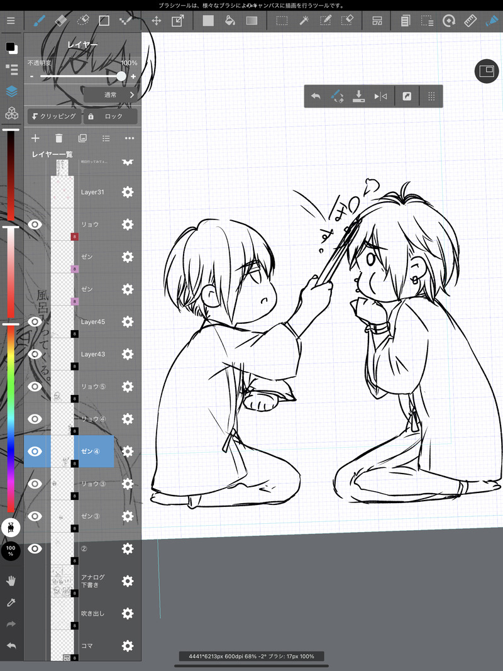Open the materials cube panel
This screenshot has height=671, width=503.
coord(11,113)
